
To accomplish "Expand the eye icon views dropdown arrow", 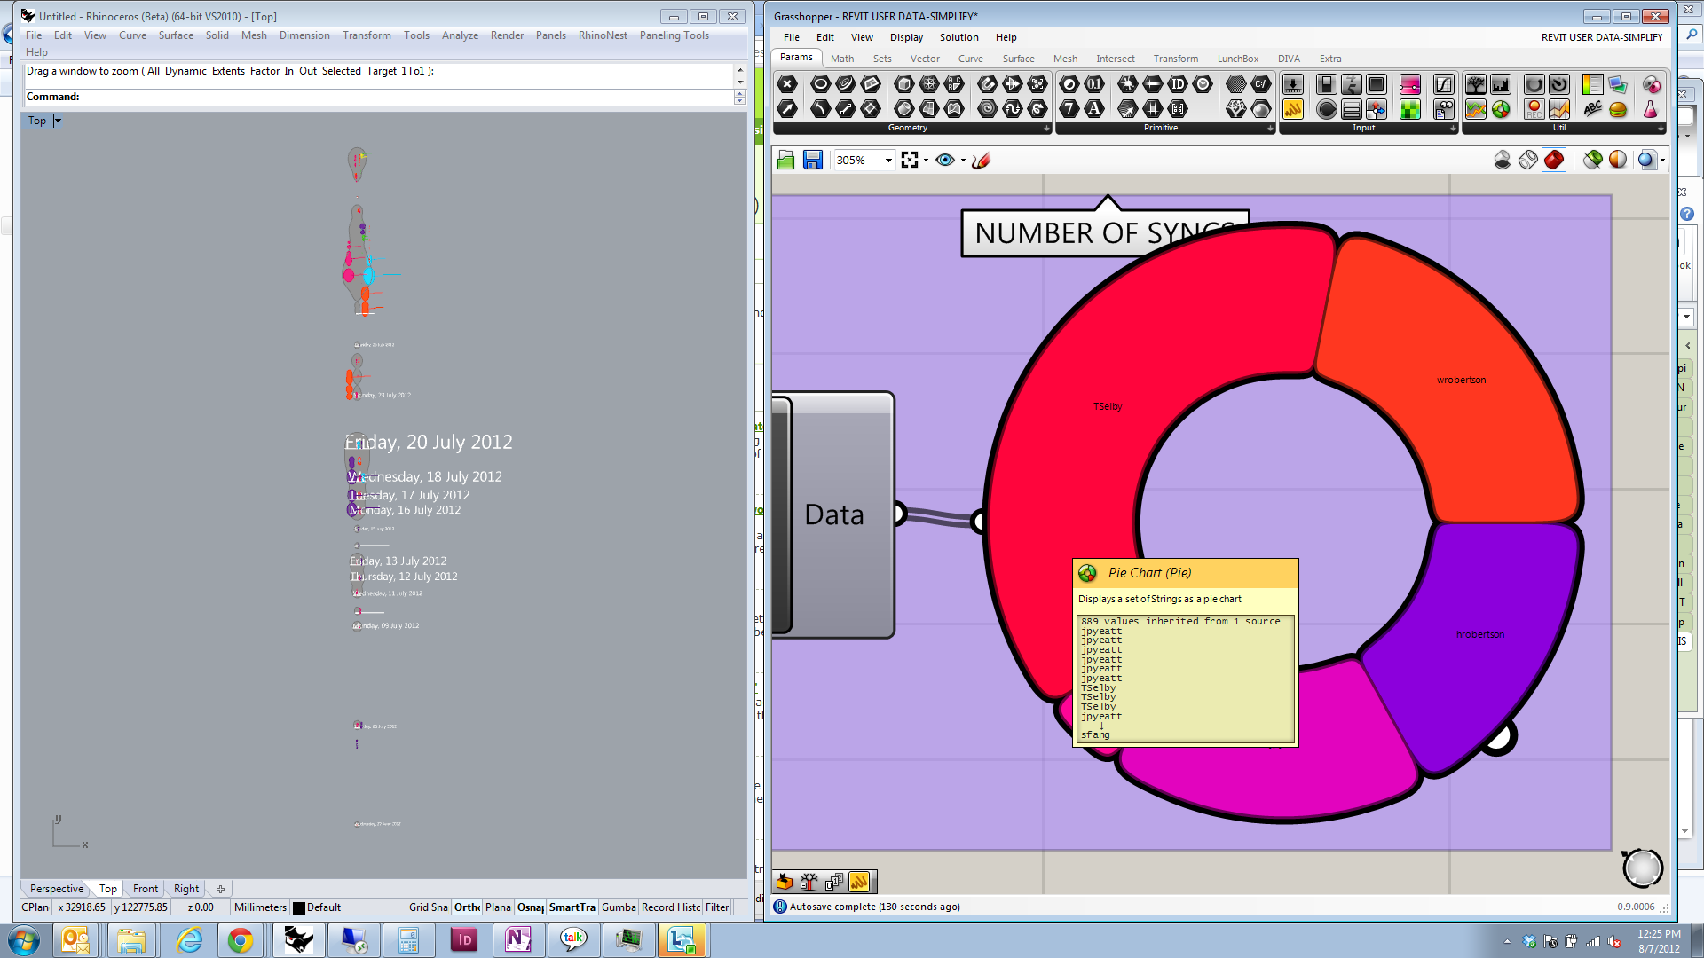I will [963, 161].
